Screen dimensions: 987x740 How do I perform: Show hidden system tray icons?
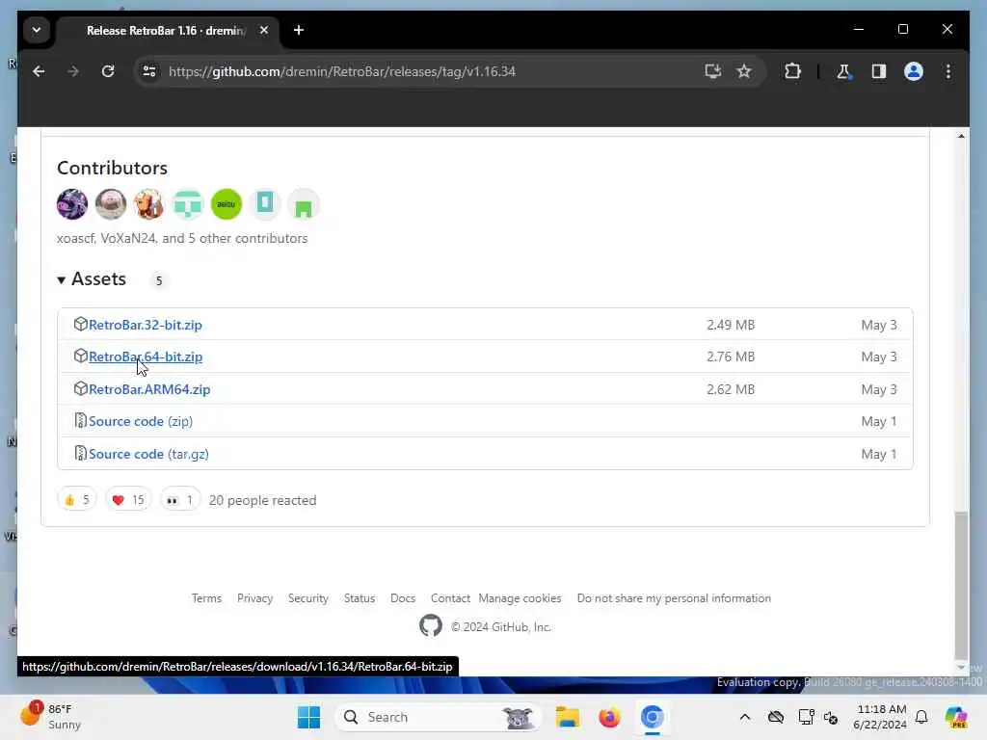coord(745,717)
